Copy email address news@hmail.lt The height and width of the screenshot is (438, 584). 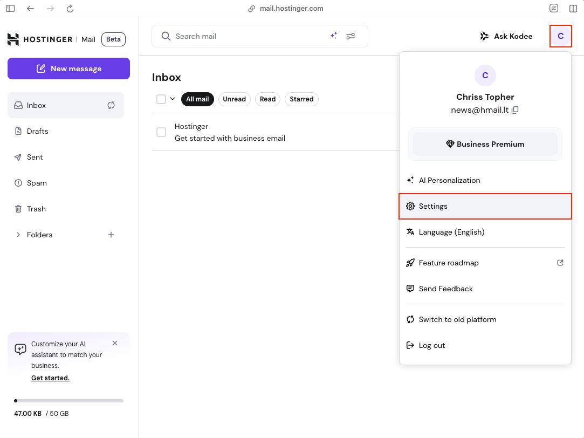click(x=516, y=110)
